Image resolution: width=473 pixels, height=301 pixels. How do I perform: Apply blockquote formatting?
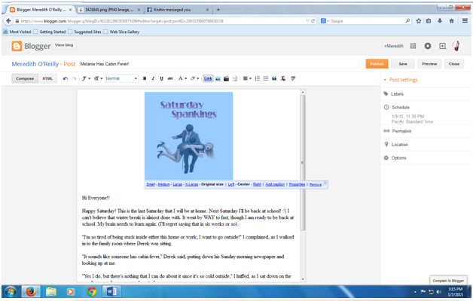274,79
